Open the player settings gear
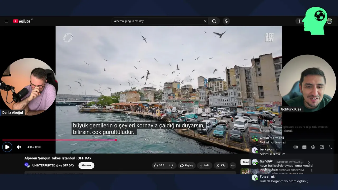 [x=313, y=147]
